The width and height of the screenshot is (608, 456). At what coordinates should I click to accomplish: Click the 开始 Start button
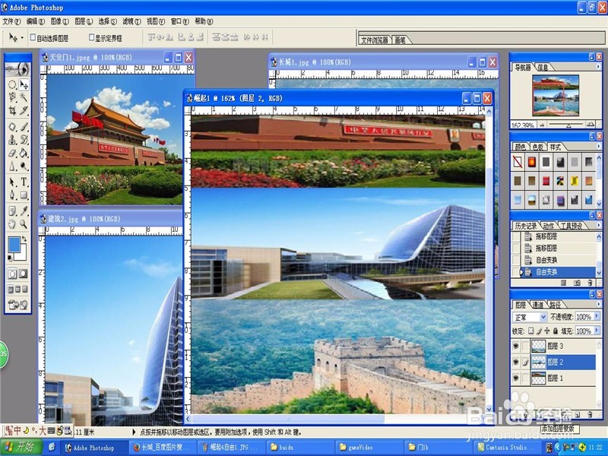[x=21, y=447]
